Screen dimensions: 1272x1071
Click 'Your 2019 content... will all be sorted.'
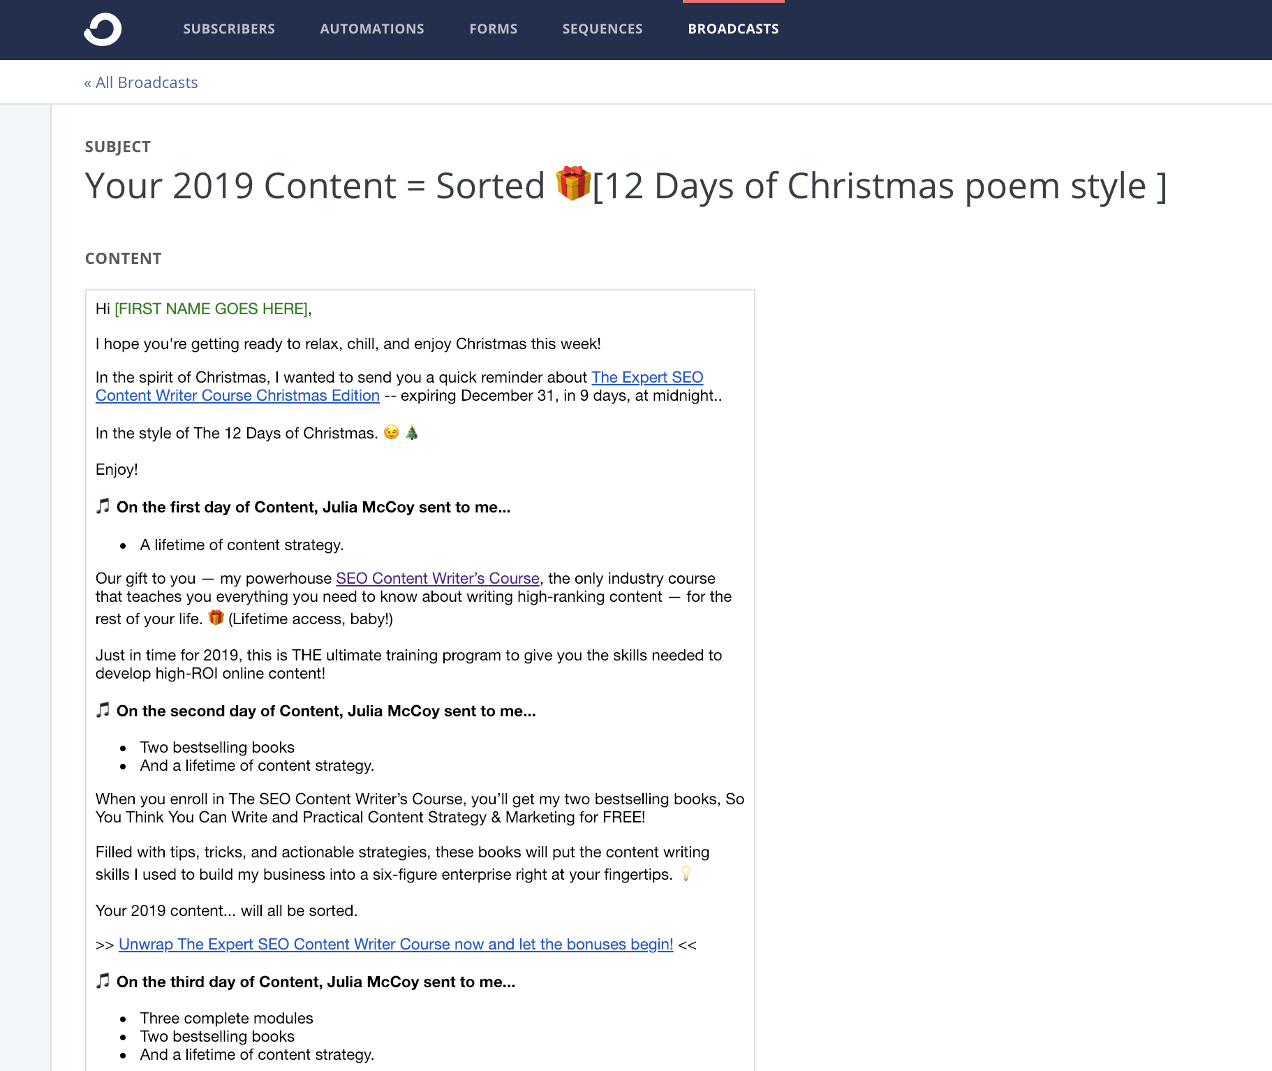(226, 910)
